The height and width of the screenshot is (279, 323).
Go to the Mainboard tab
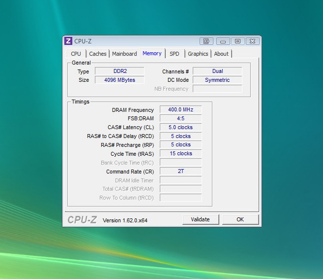pyautogui.click(x=124, y=54)
